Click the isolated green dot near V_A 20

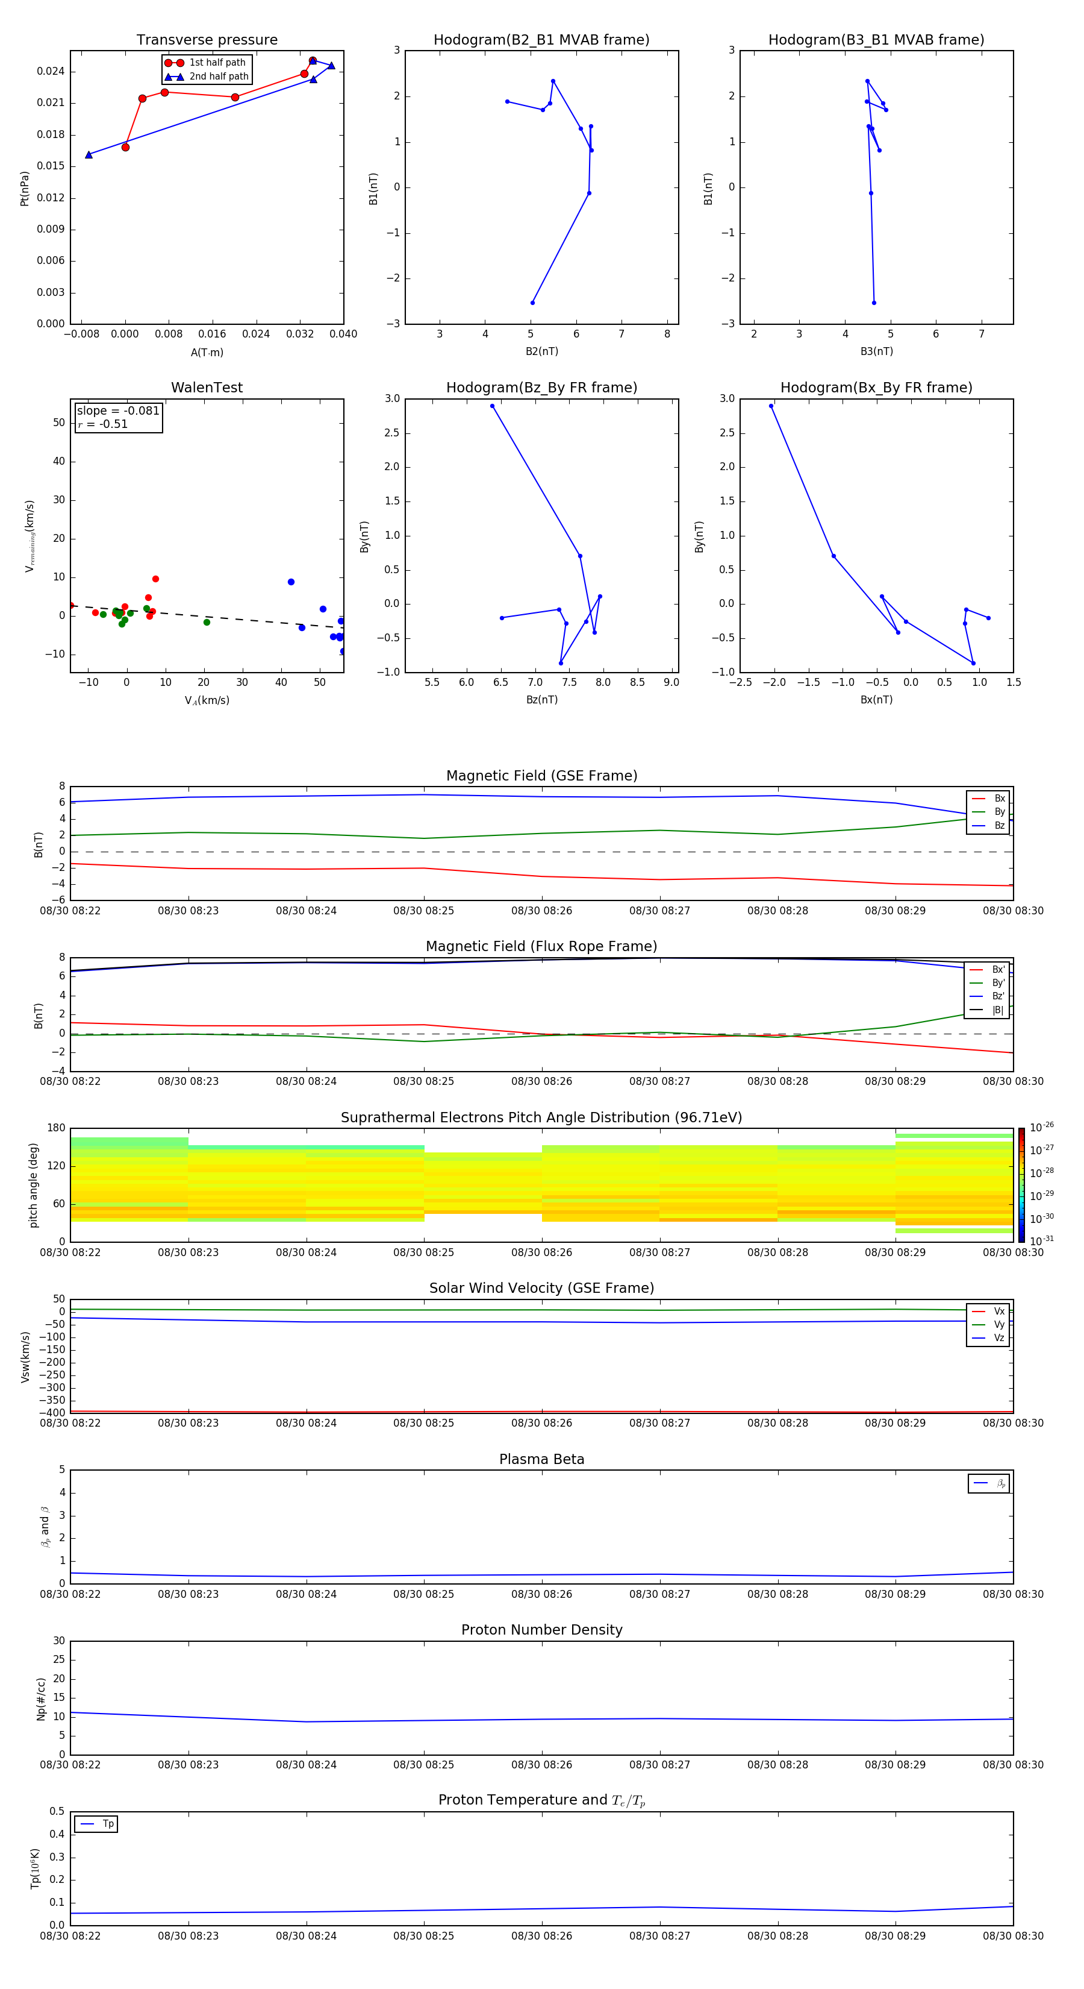pos(207,623)
